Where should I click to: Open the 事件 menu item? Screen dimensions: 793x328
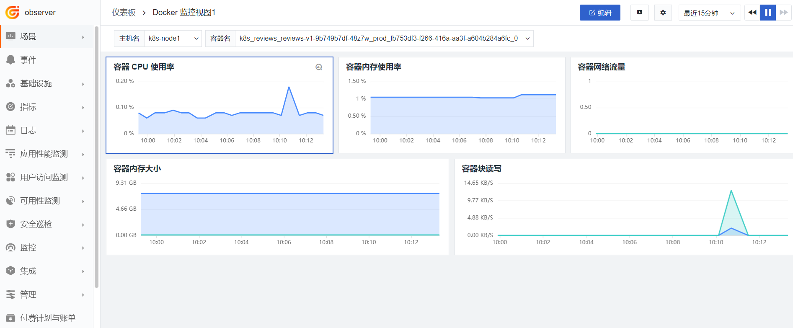46,60
